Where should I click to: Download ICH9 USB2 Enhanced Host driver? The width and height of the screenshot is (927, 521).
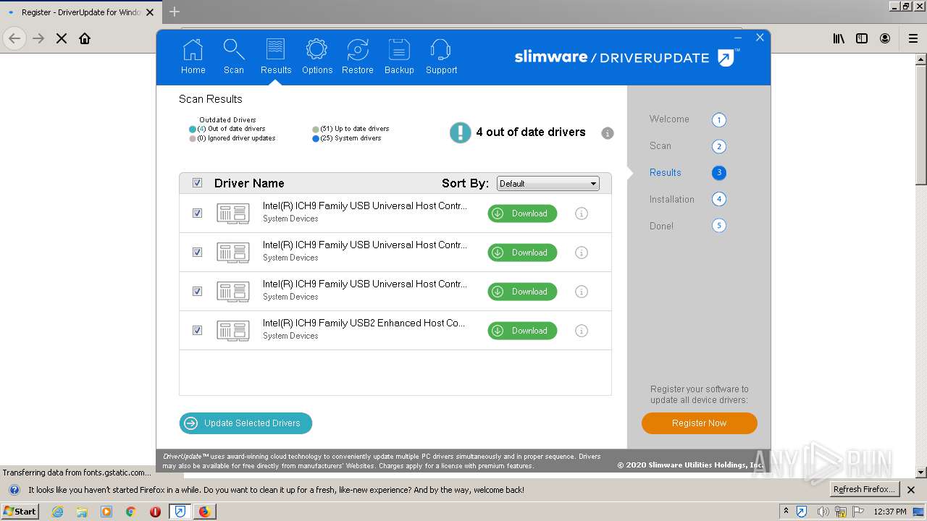pos(522,331)
